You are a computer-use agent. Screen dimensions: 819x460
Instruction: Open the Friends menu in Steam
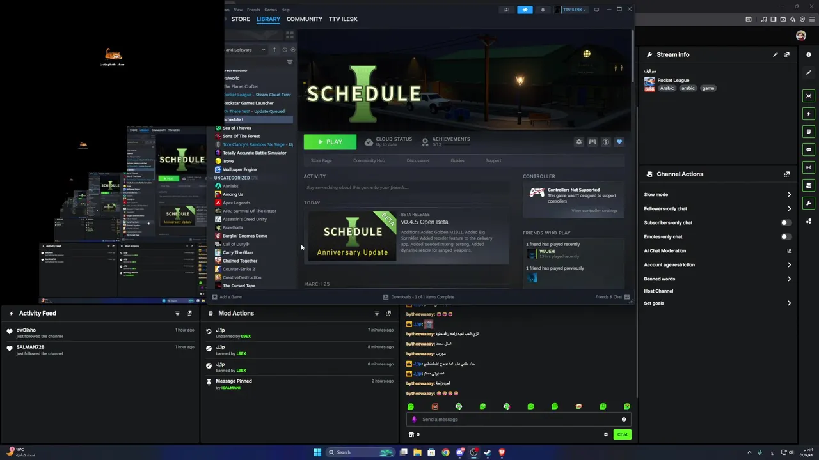point(253,10)
